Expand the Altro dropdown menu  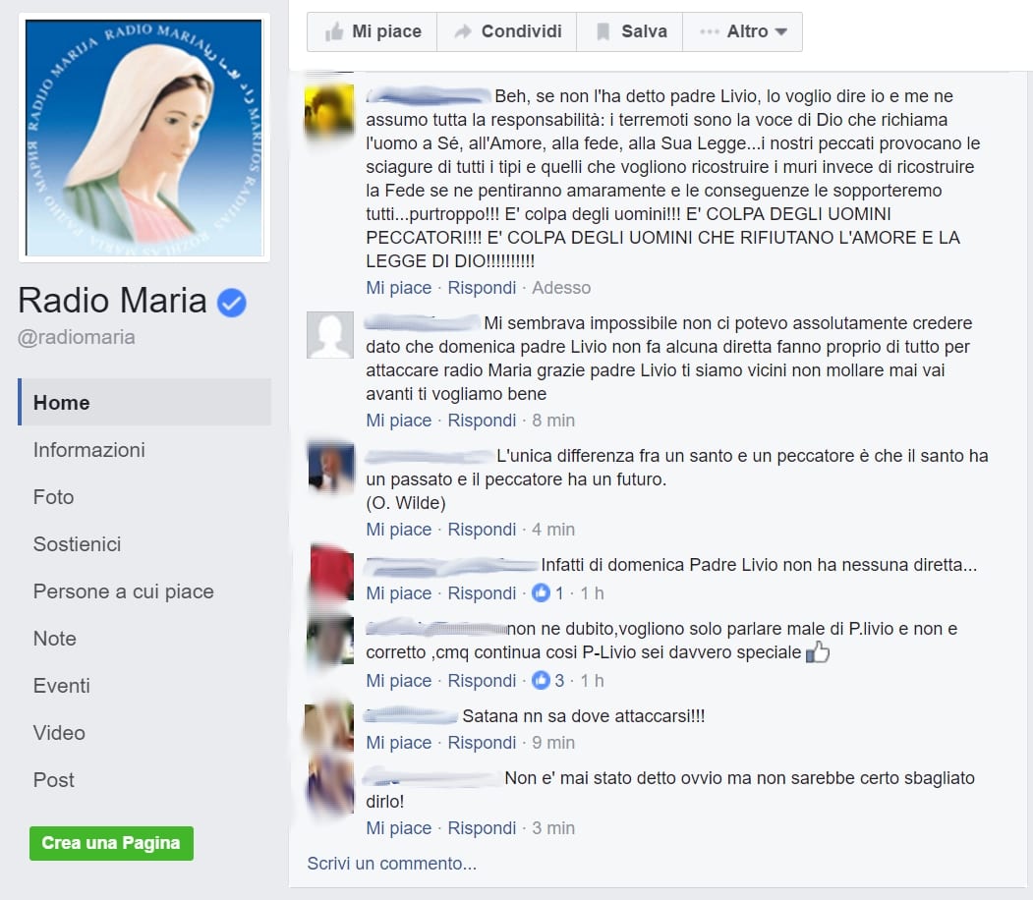click(x=742, y=31)
